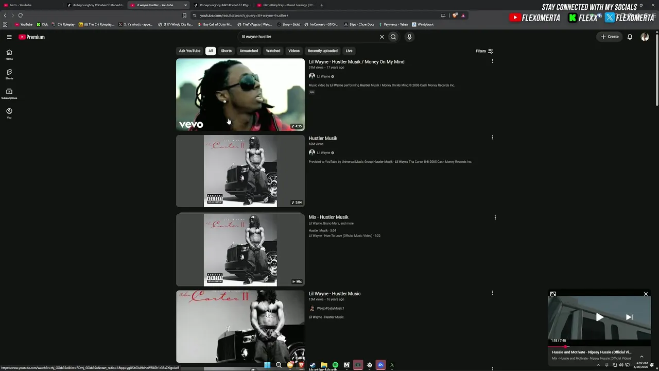The height and width of the screenshot is (371, 659).
Task: Click the search input field
Action: tap(308, 37)
